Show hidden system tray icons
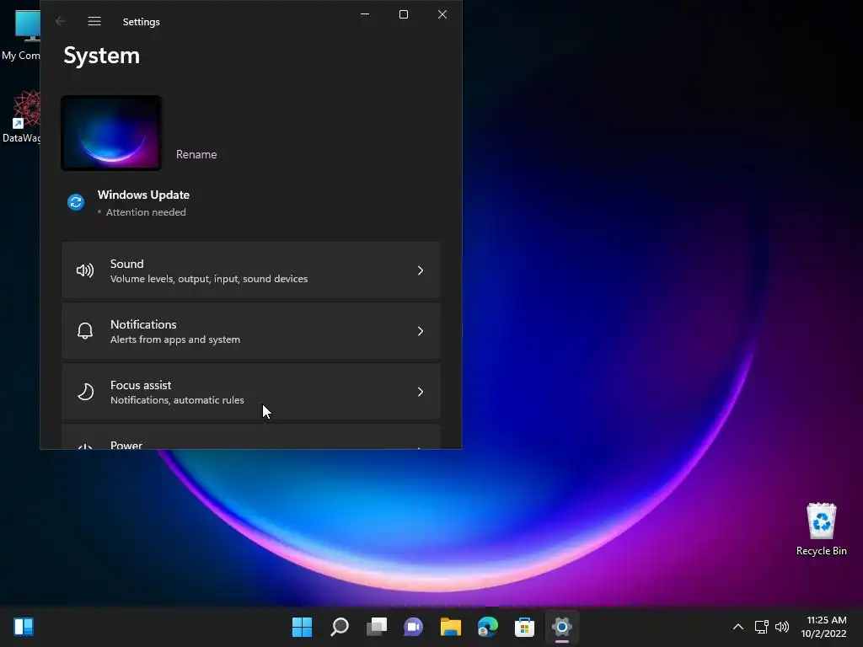This screenshot has width=863, height=647. [x=738, y=627]
